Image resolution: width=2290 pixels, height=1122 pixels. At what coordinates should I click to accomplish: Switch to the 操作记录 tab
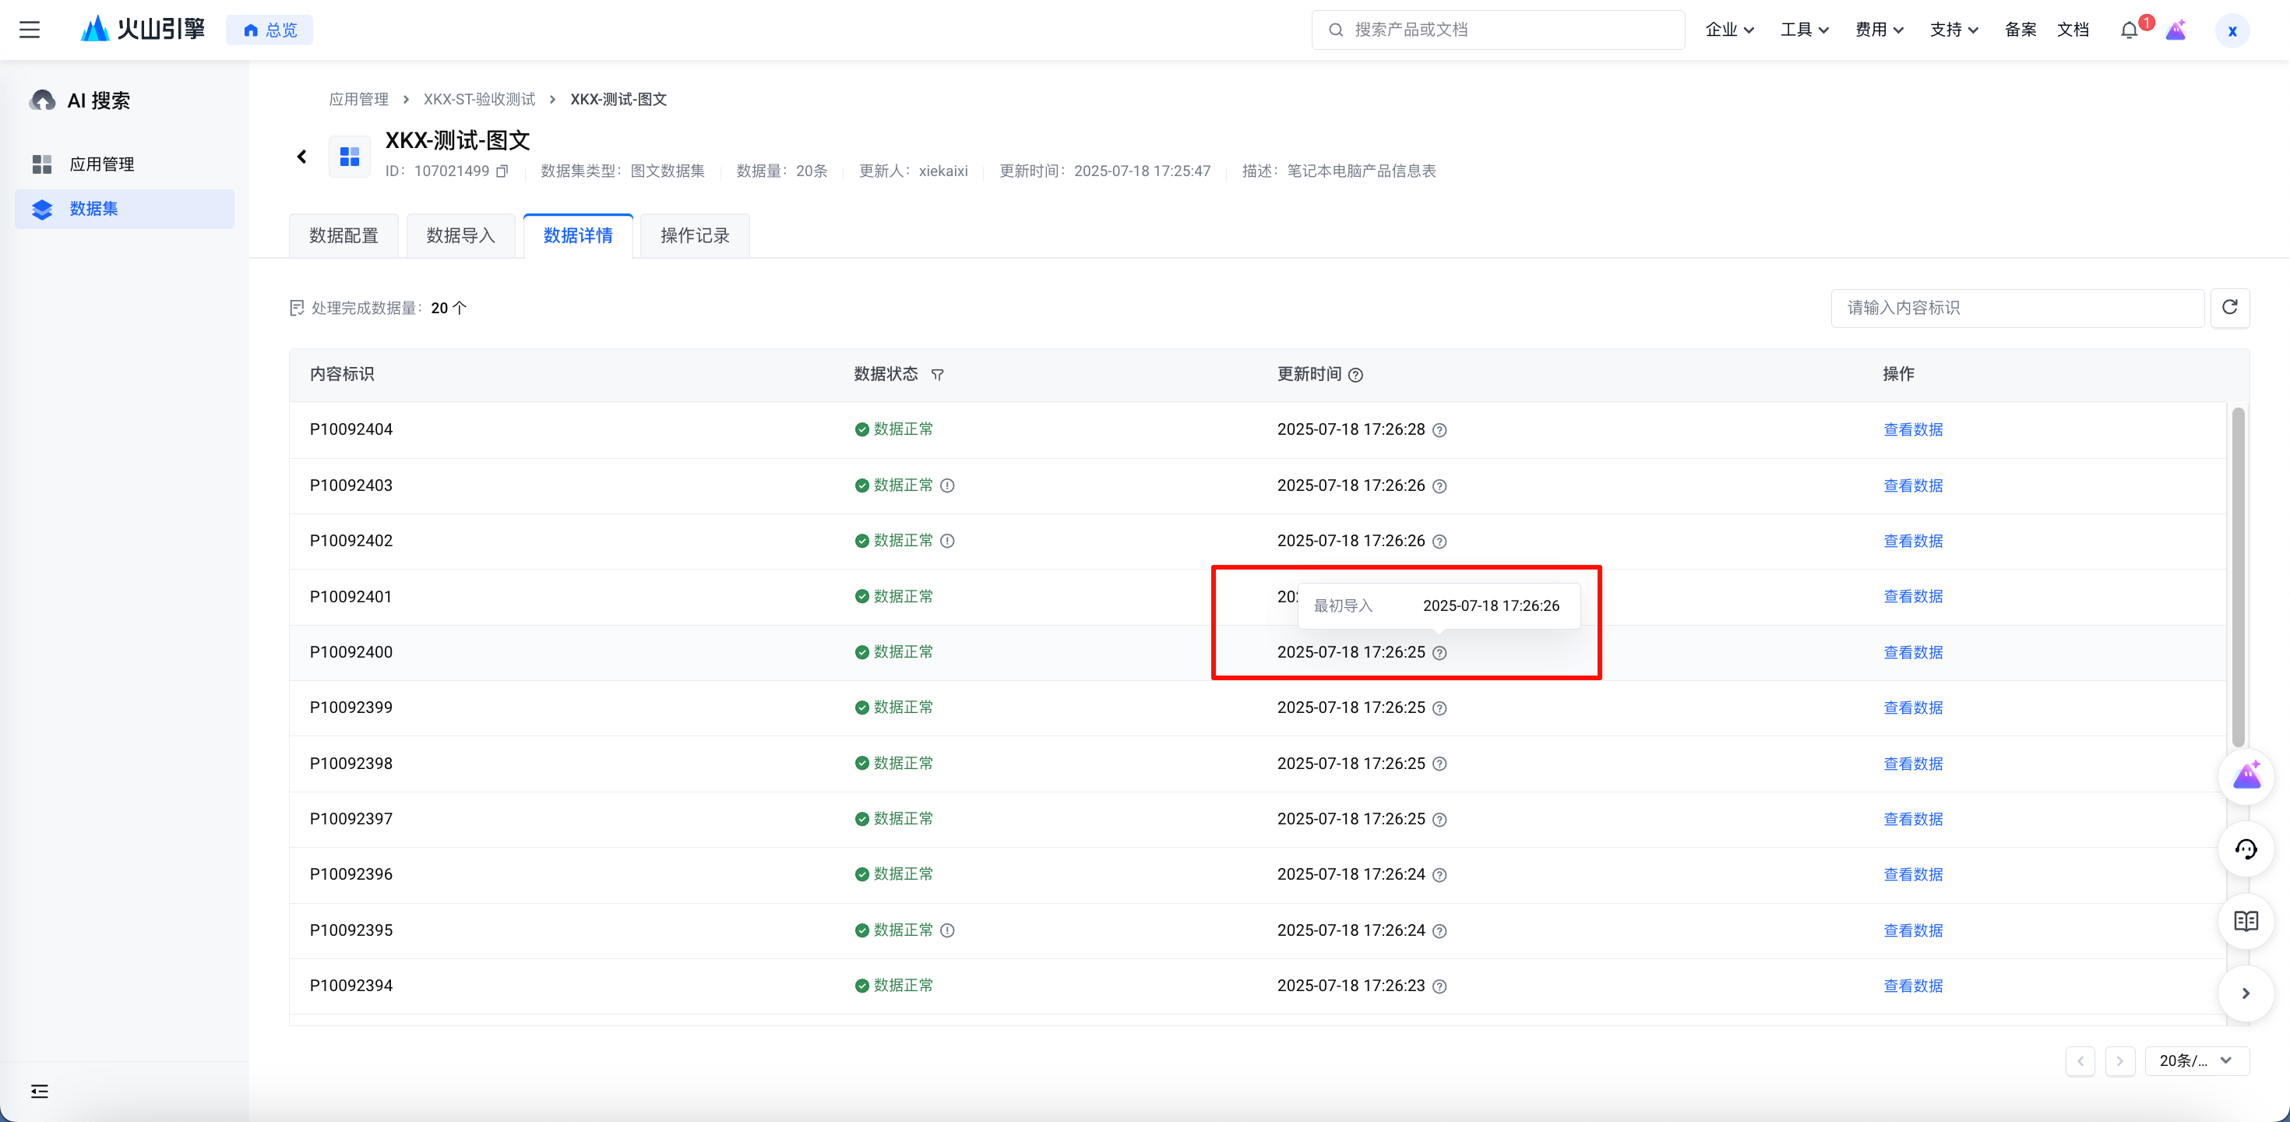pos(694,235)
